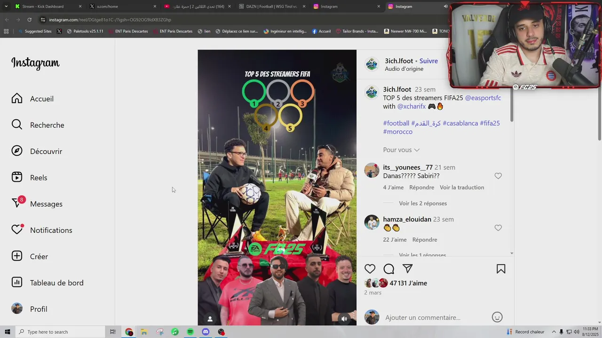This screenshot has width=602, height=338.
Task: Click the reel video thumbnail
Action: coord(277,187)
